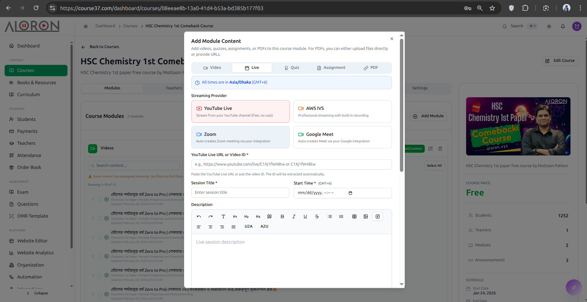This screenshot has width=587, height=302.
Task: Insert an image into the description
Action: pyautogui.click(x=366, y=217)
